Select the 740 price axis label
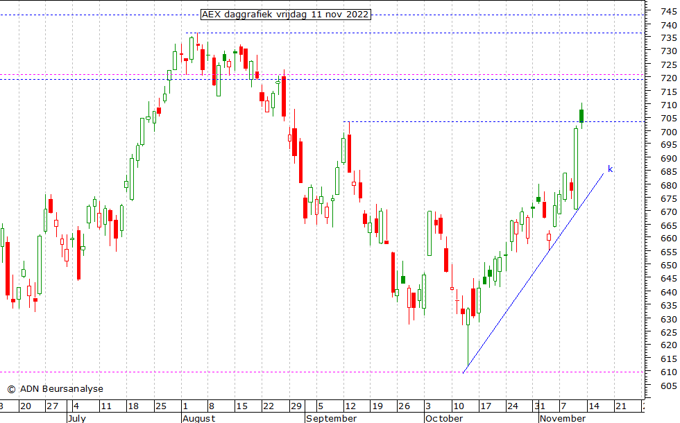680x423 pixels. 668,25
